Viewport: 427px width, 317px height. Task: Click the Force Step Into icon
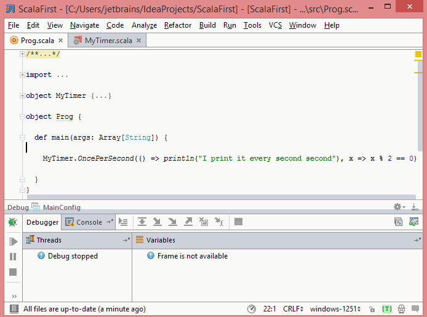(x=172, y=222)
